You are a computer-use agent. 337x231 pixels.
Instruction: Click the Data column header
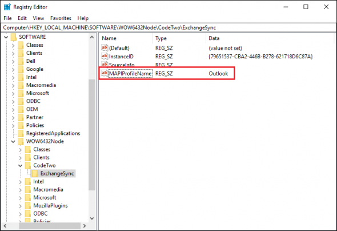[x=214, y=38]
